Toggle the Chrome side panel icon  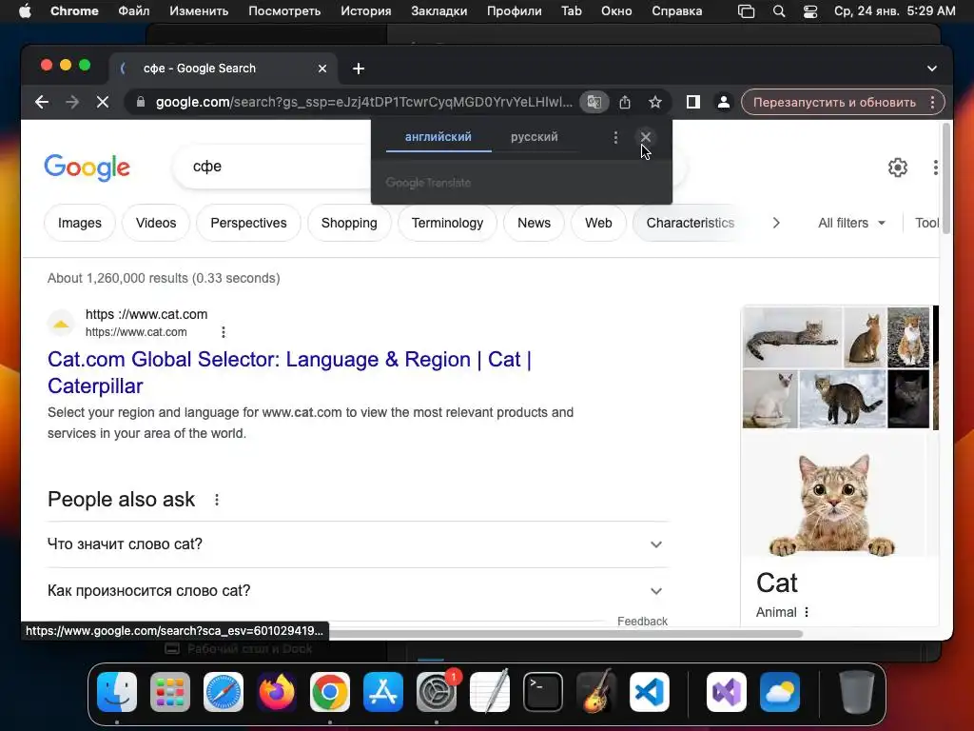pyautogui.click(x=693, y=102)
